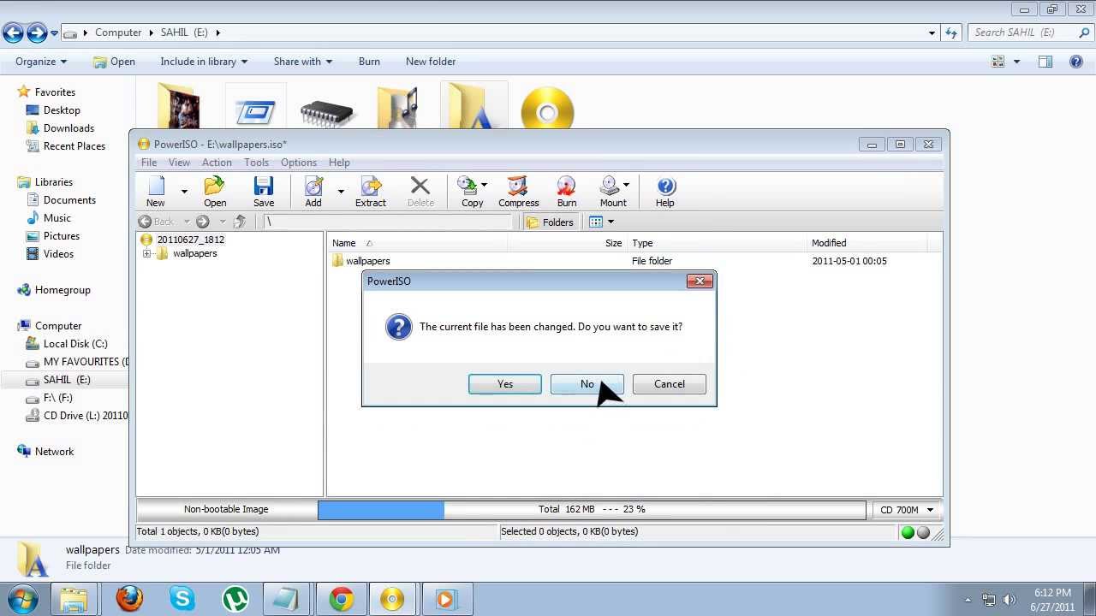Screen dimensions: 1096x616
Task: Click the Compress toolbar icon
Action: 518,192
